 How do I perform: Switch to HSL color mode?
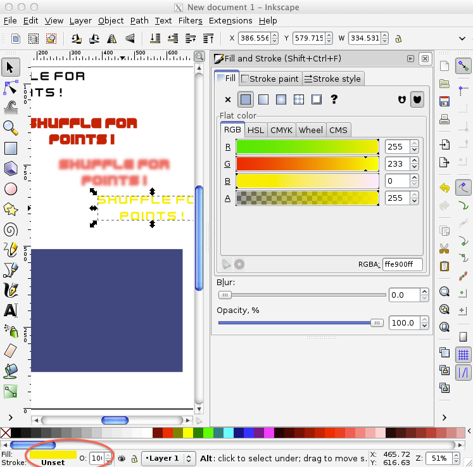point(256,130)
